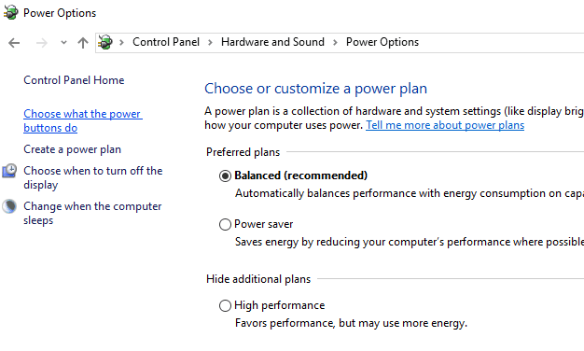584x351 pixels.
Task: Select the High performance plan
Action: point(225,305)
